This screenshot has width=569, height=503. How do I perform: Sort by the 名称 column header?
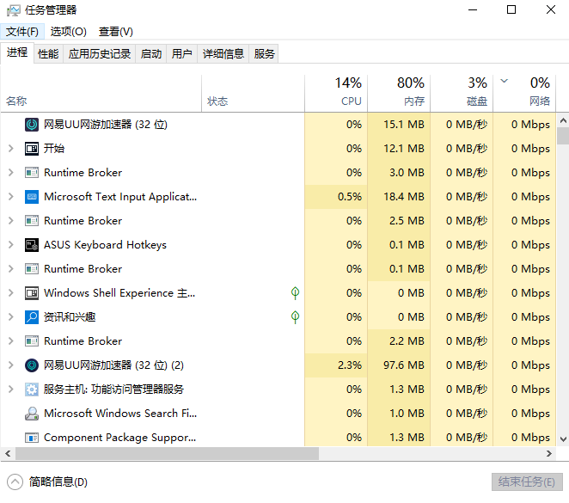[101, 93]
